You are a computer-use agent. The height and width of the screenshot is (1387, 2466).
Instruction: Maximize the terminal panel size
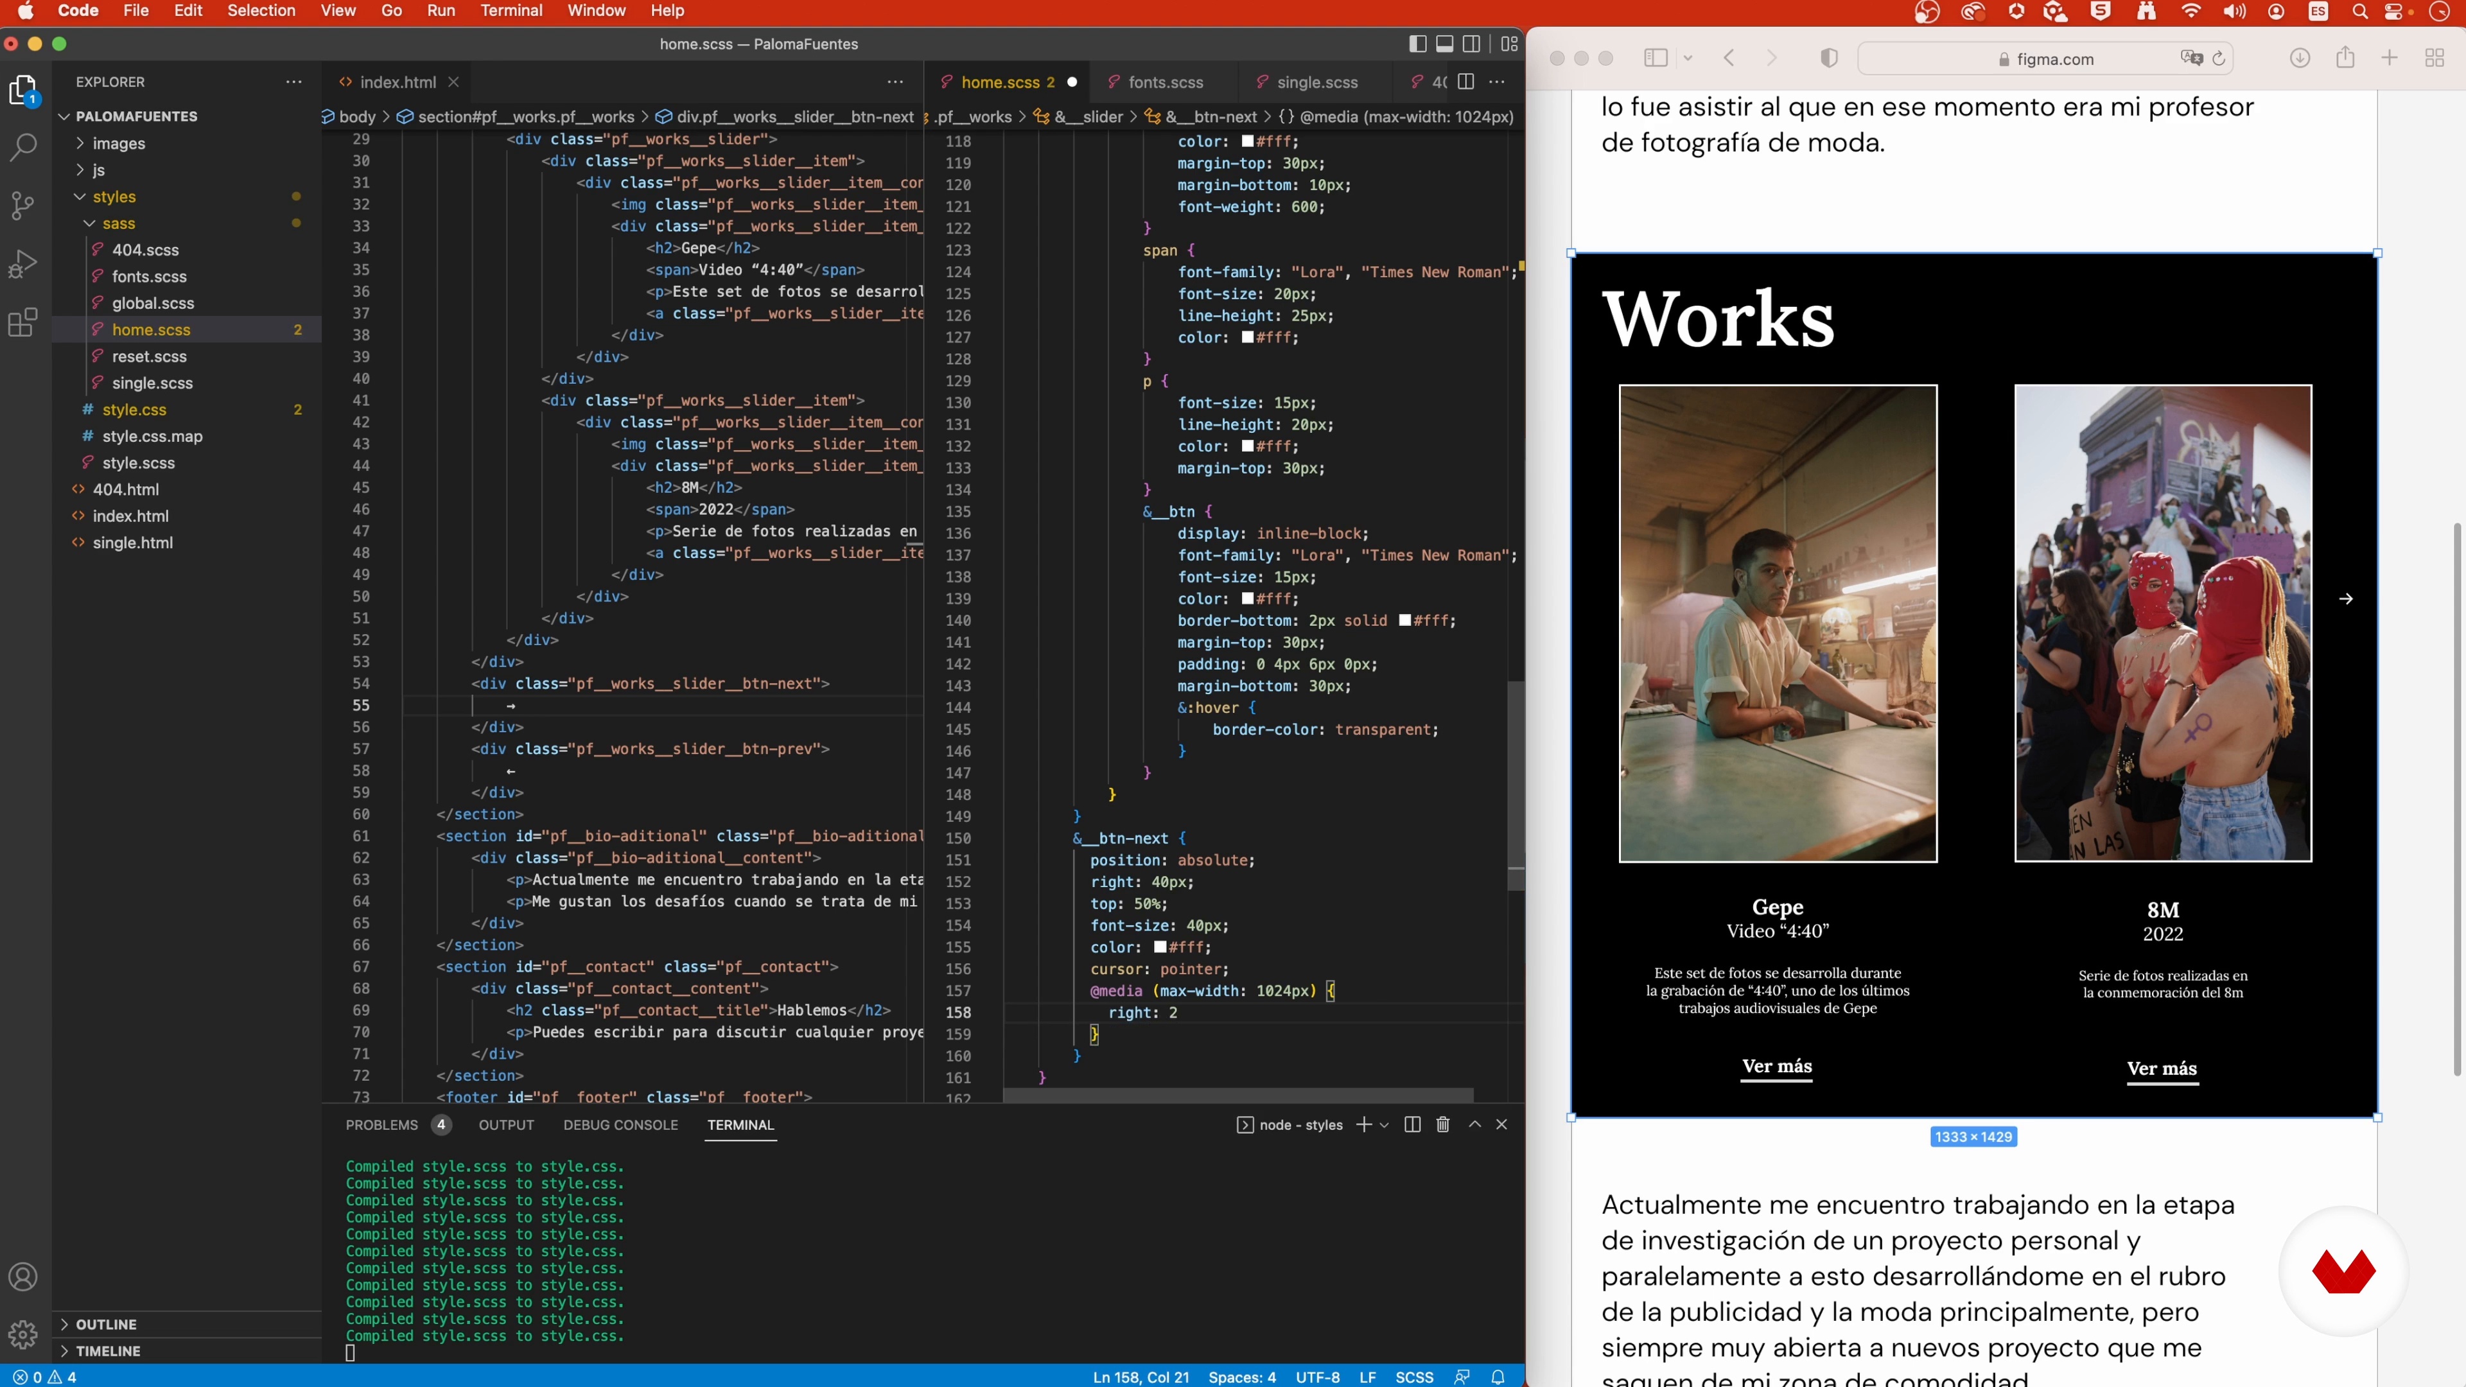[x=1474, y=1125]
